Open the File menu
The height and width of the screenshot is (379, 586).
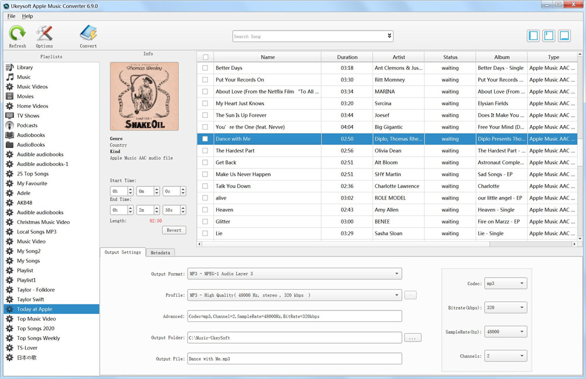[x=11, y=16]
